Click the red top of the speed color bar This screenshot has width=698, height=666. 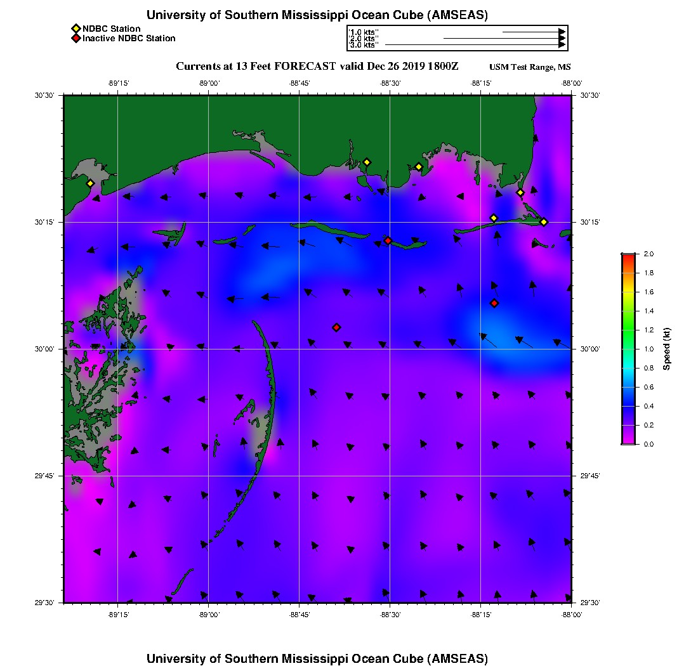(x=628, y=256)
